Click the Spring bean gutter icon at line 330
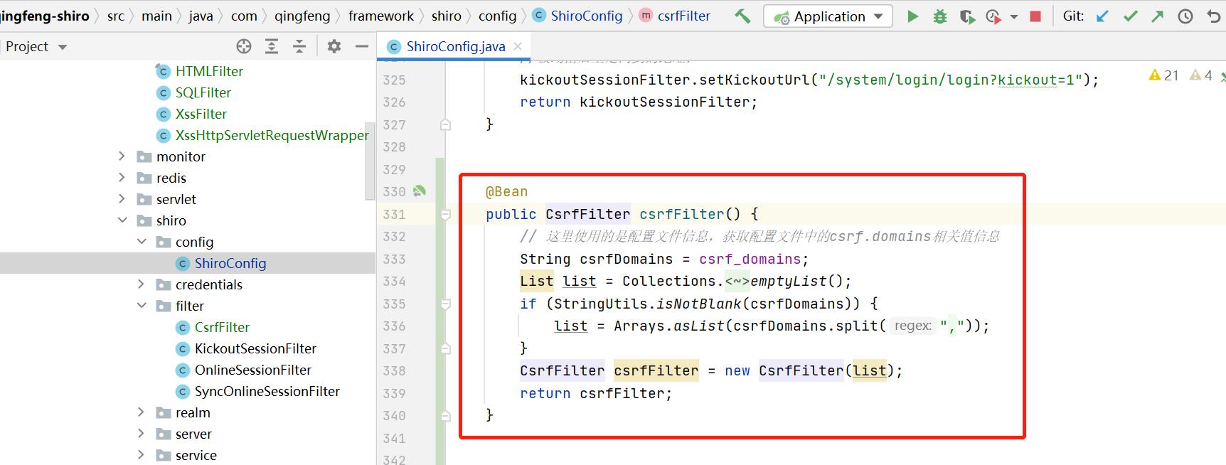Screen dimensions: 1226x465 point(420,191)
